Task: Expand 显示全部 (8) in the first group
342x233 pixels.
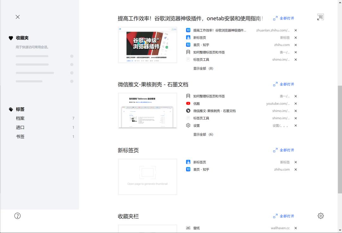Action: point(203,68)
